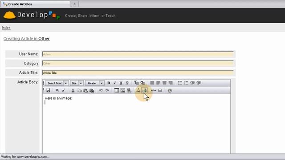Click the Article Title input
The width and height of the screenshot is (285, 160).
138,72
